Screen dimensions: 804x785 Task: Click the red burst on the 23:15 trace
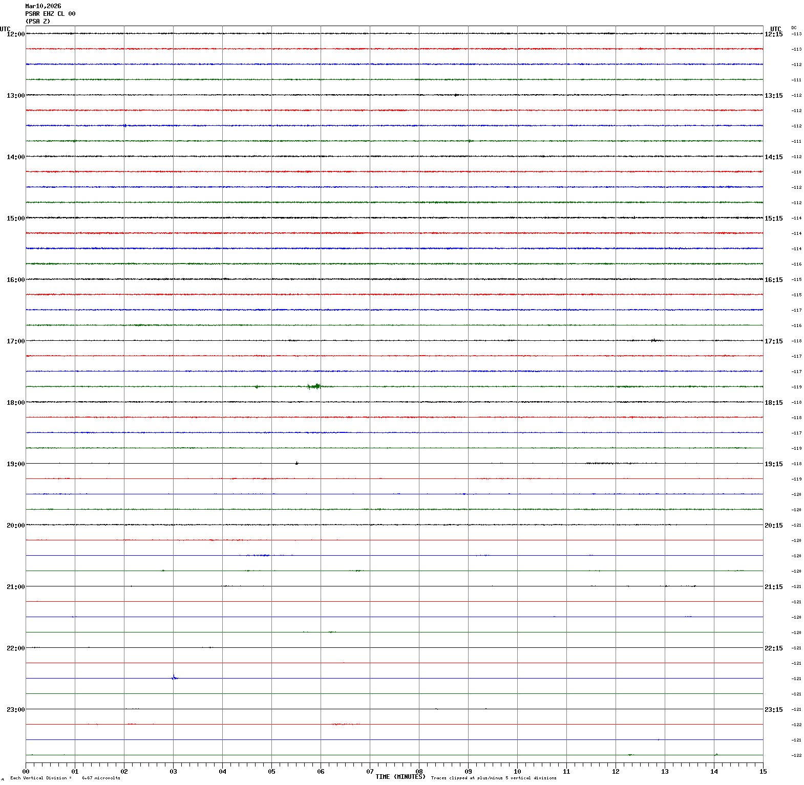click(345, 724)
